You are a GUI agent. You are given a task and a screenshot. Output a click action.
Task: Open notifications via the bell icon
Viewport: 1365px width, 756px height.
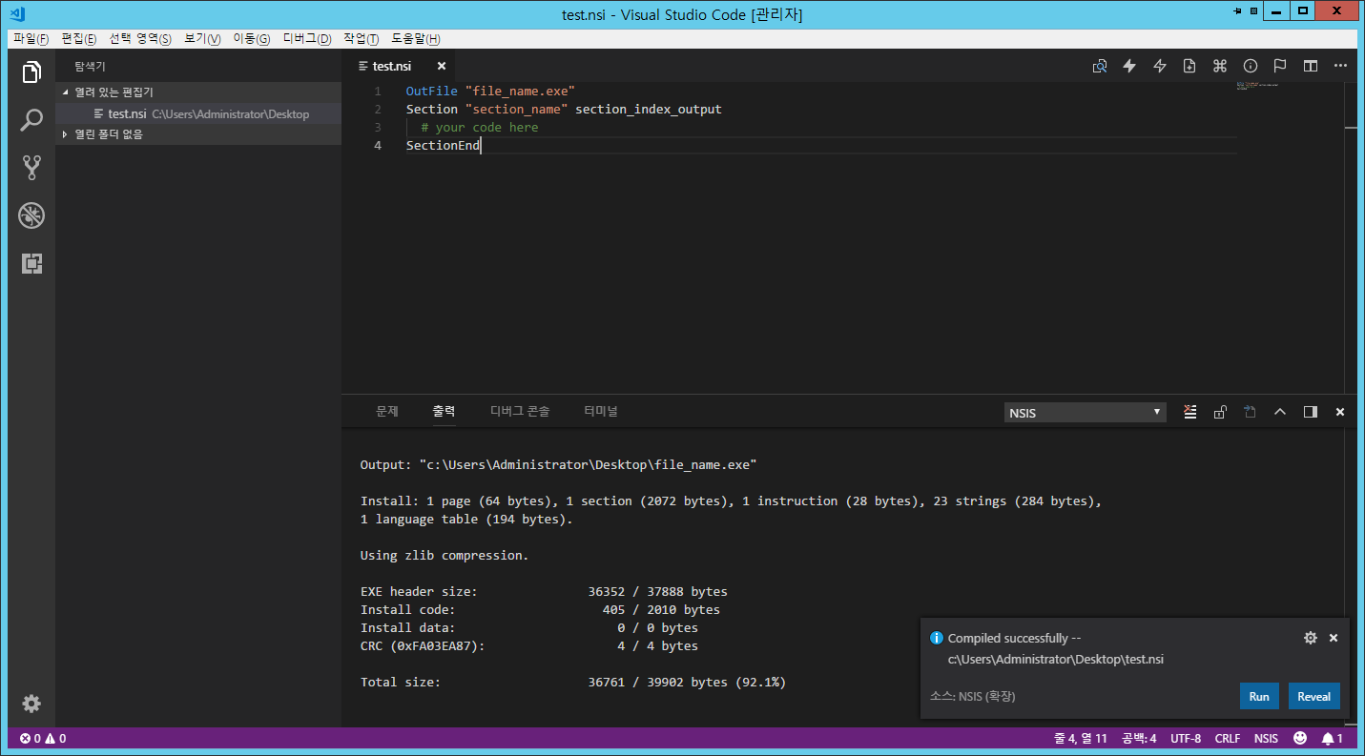coord(1333,738)
